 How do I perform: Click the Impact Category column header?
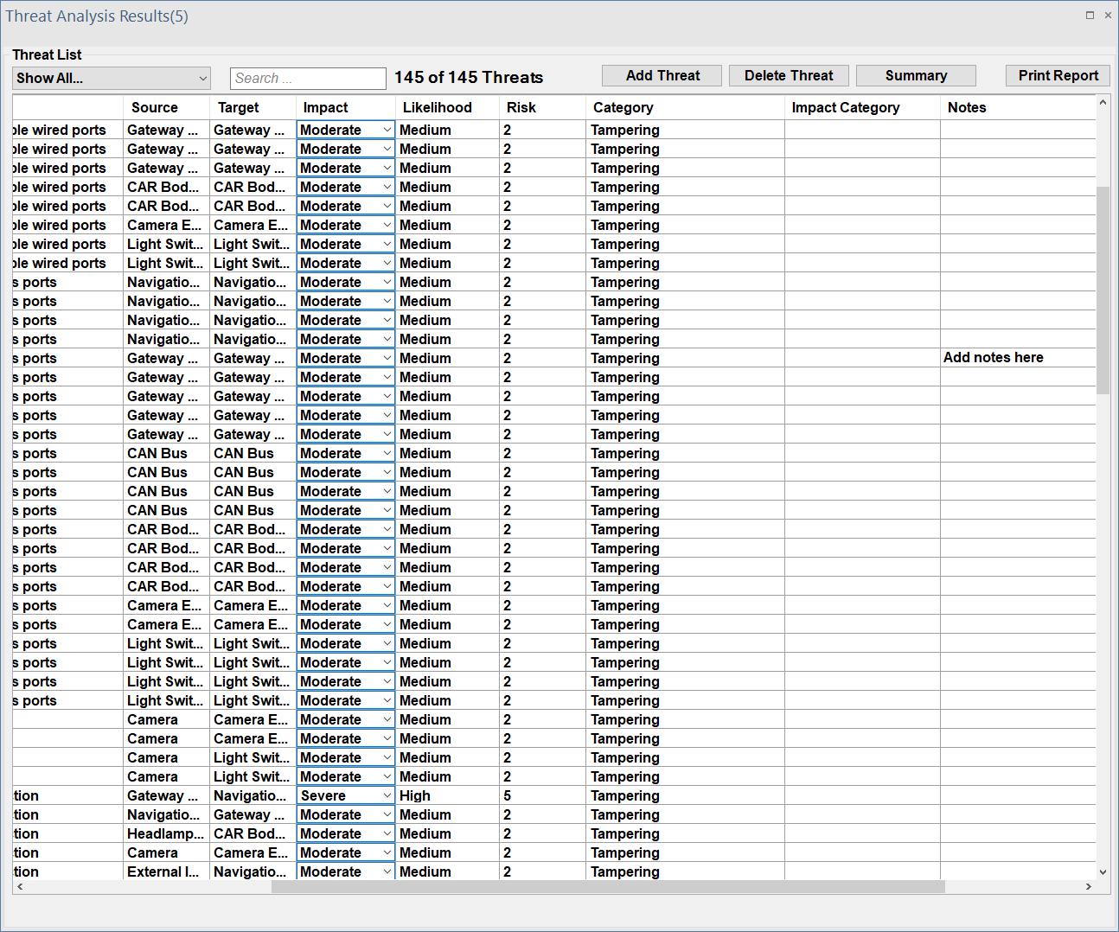[x=845, y=108]
